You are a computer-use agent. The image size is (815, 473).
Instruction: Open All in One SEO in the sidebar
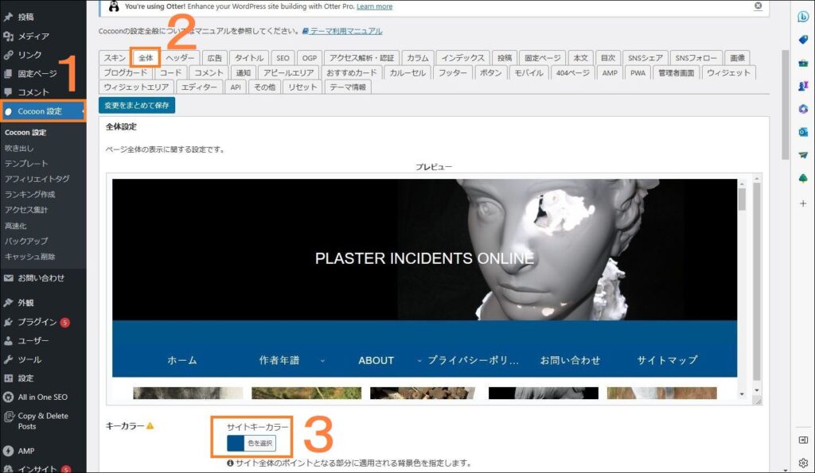43,397
